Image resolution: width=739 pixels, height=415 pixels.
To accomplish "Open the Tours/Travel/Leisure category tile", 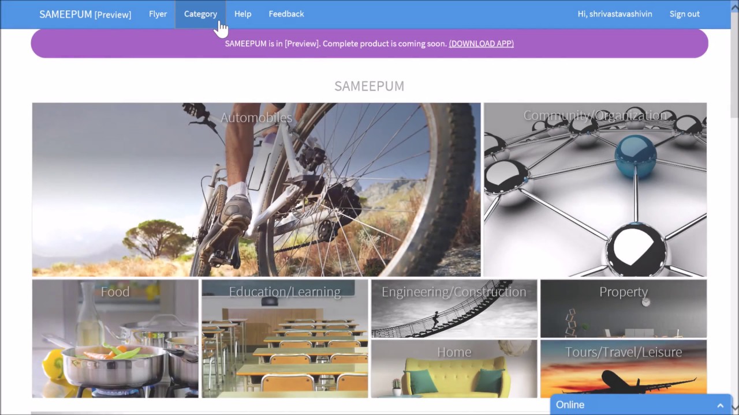I will click(x=624, y=369).
